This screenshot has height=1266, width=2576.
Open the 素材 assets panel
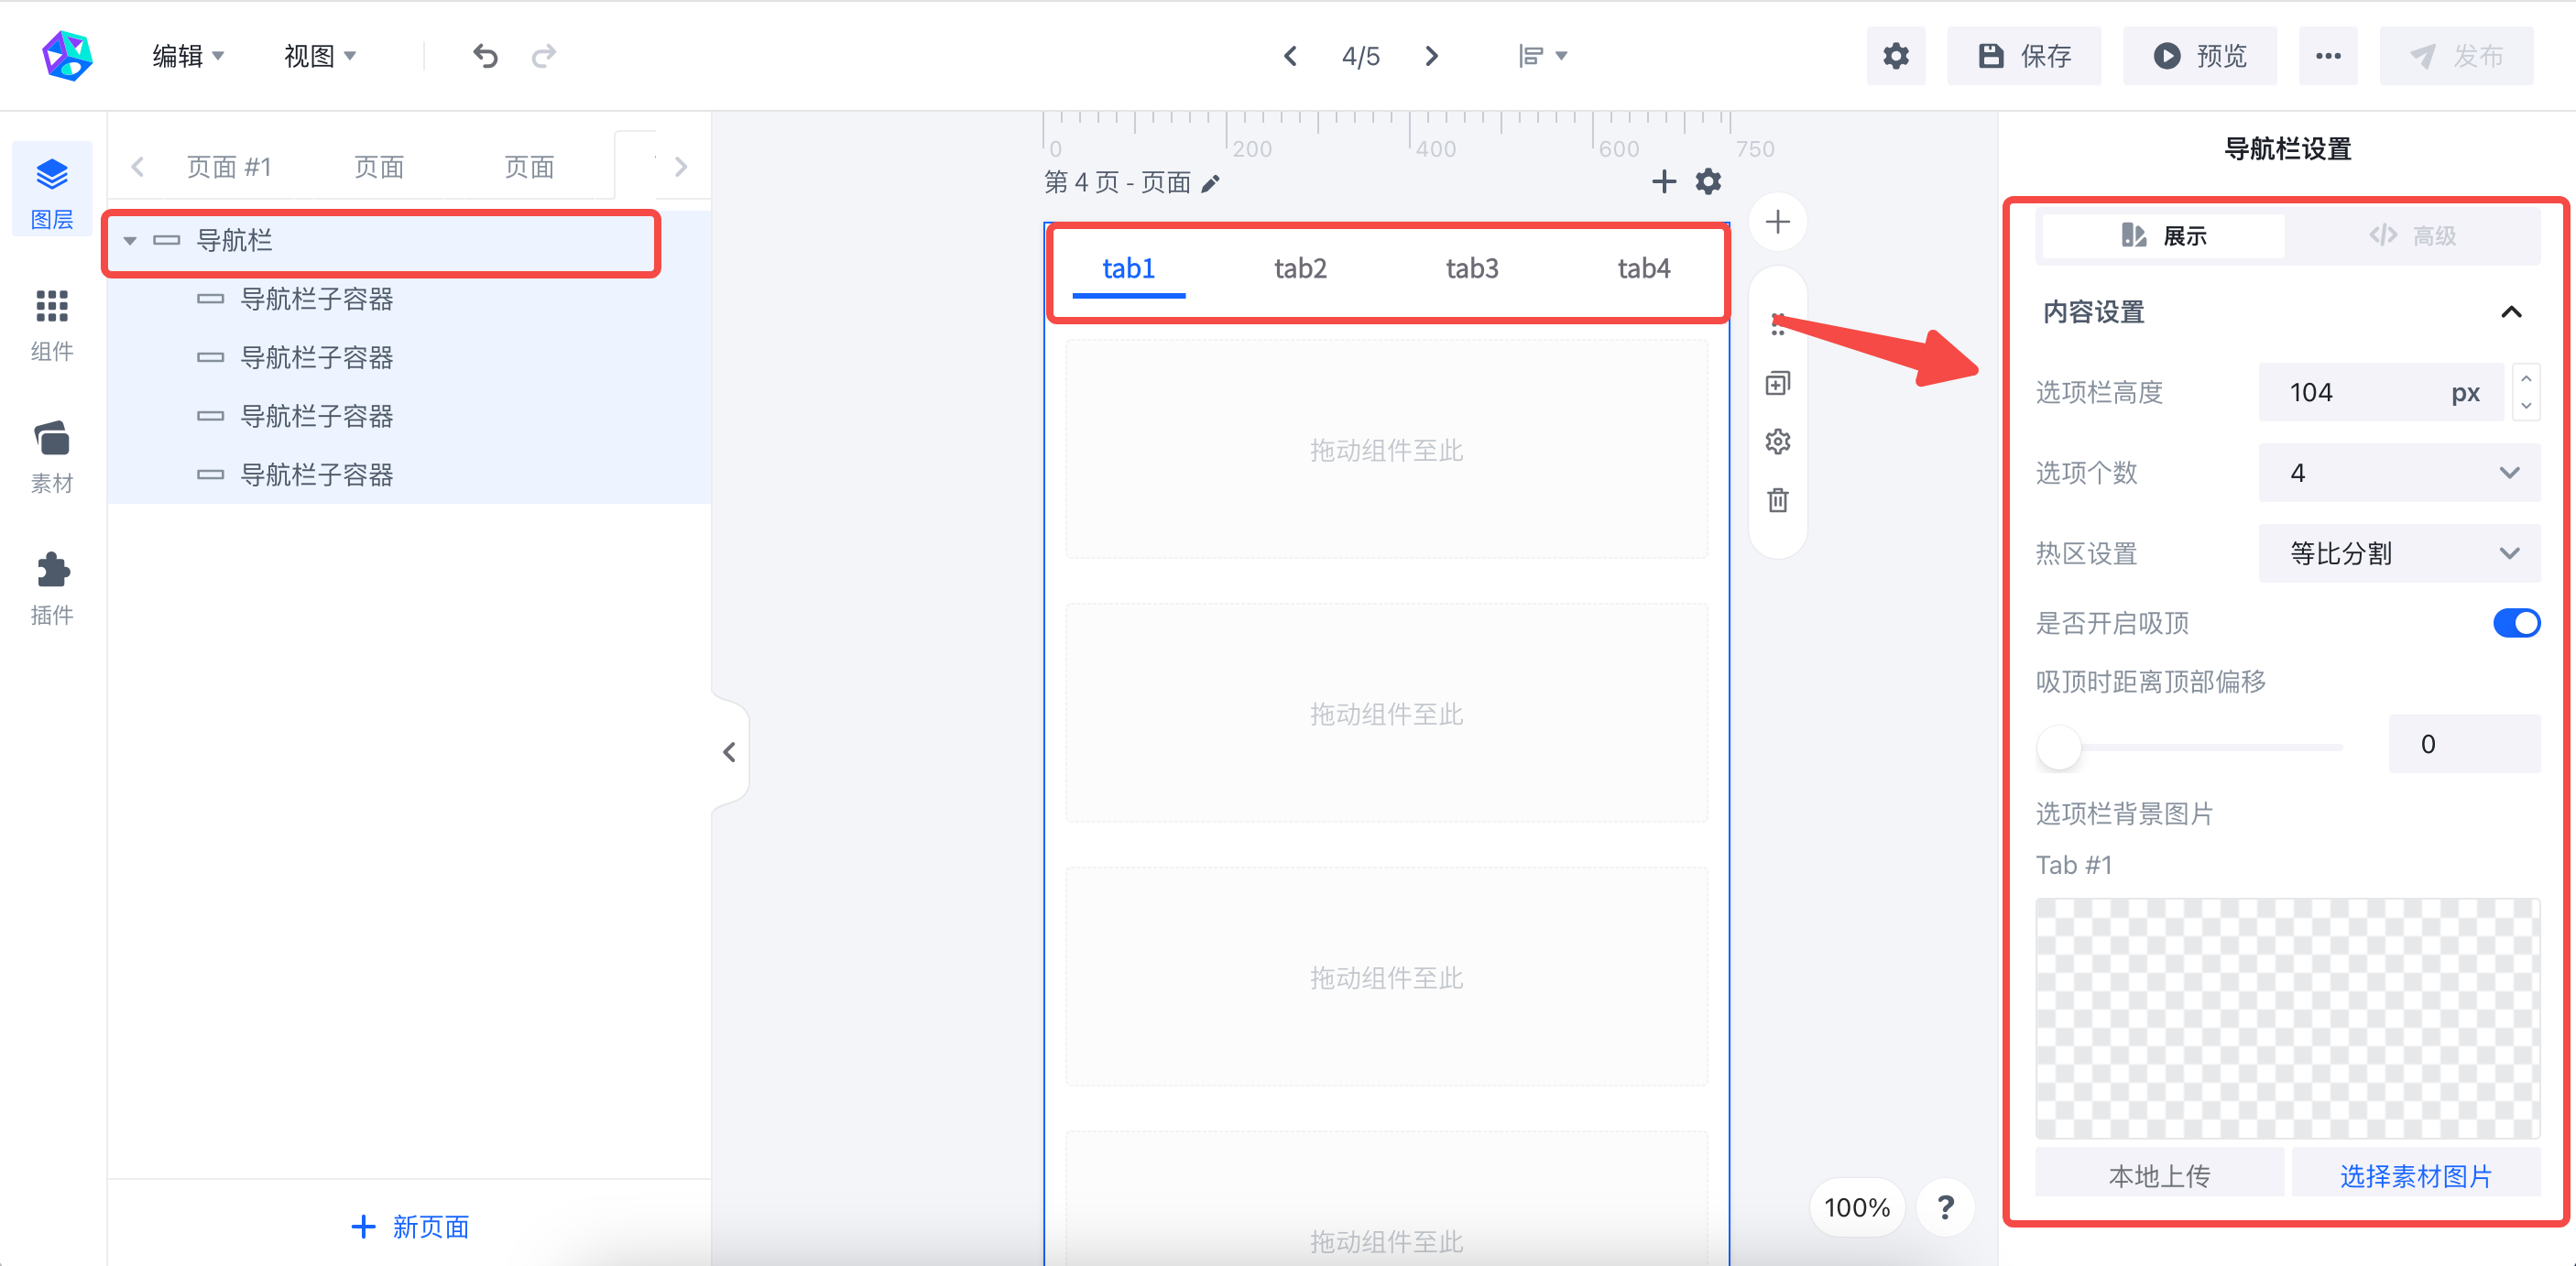point(52,456)
